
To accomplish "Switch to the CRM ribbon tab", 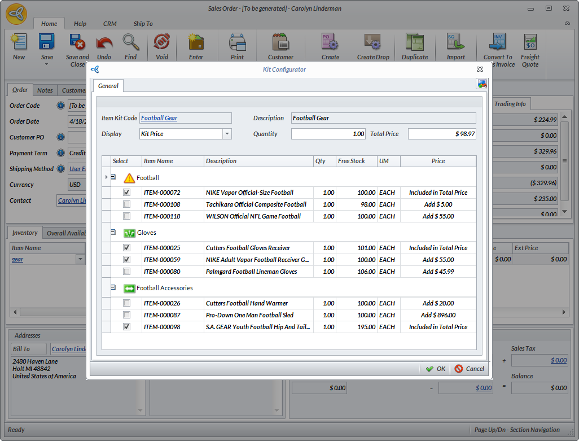I will tap(109, 24).
